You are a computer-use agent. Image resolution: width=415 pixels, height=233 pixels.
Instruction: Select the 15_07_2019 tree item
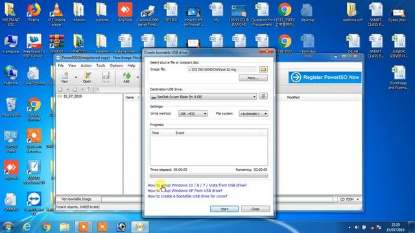(x=72, y=96)
